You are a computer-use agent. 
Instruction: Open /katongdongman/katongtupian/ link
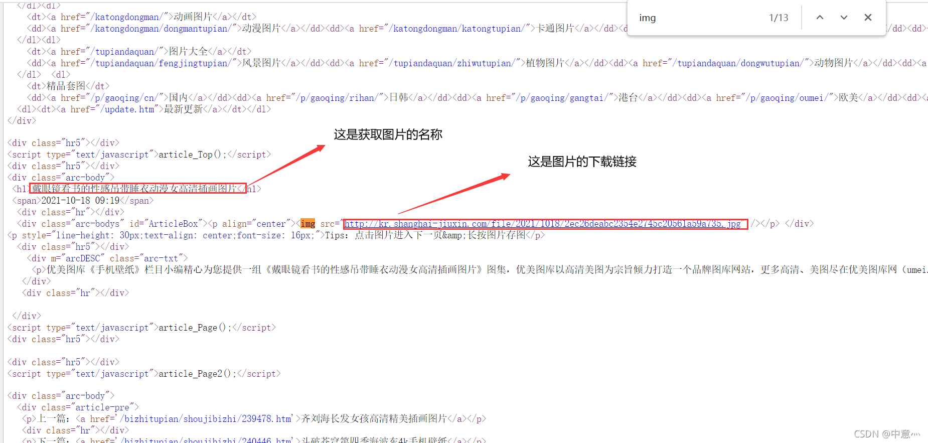(x=459, y=29)
